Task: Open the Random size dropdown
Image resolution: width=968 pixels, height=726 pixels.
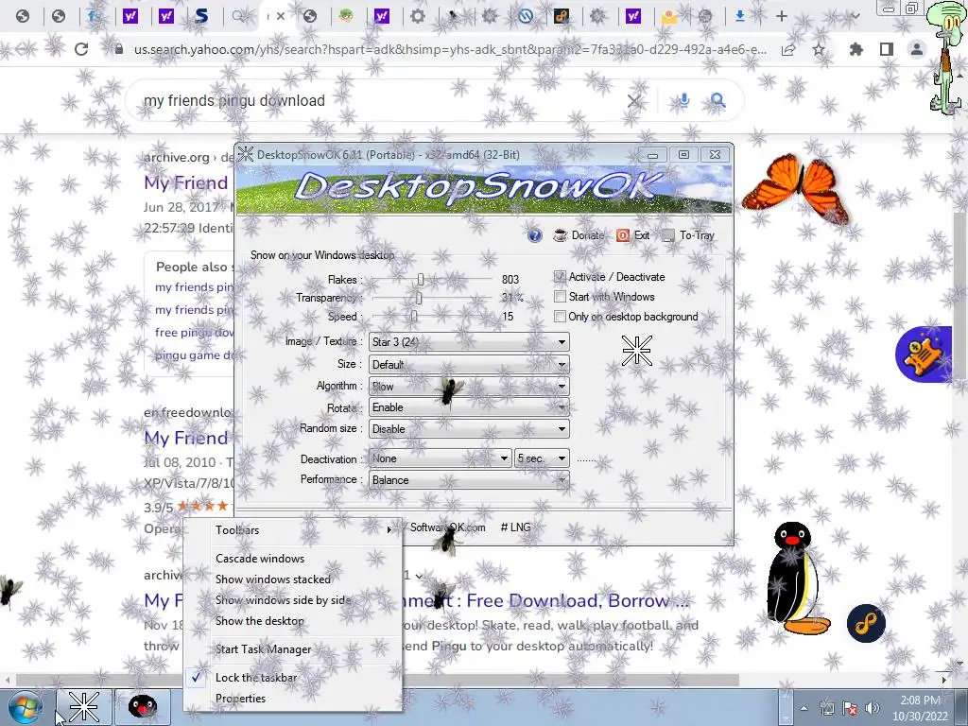Action: click(x=469, y=428)
